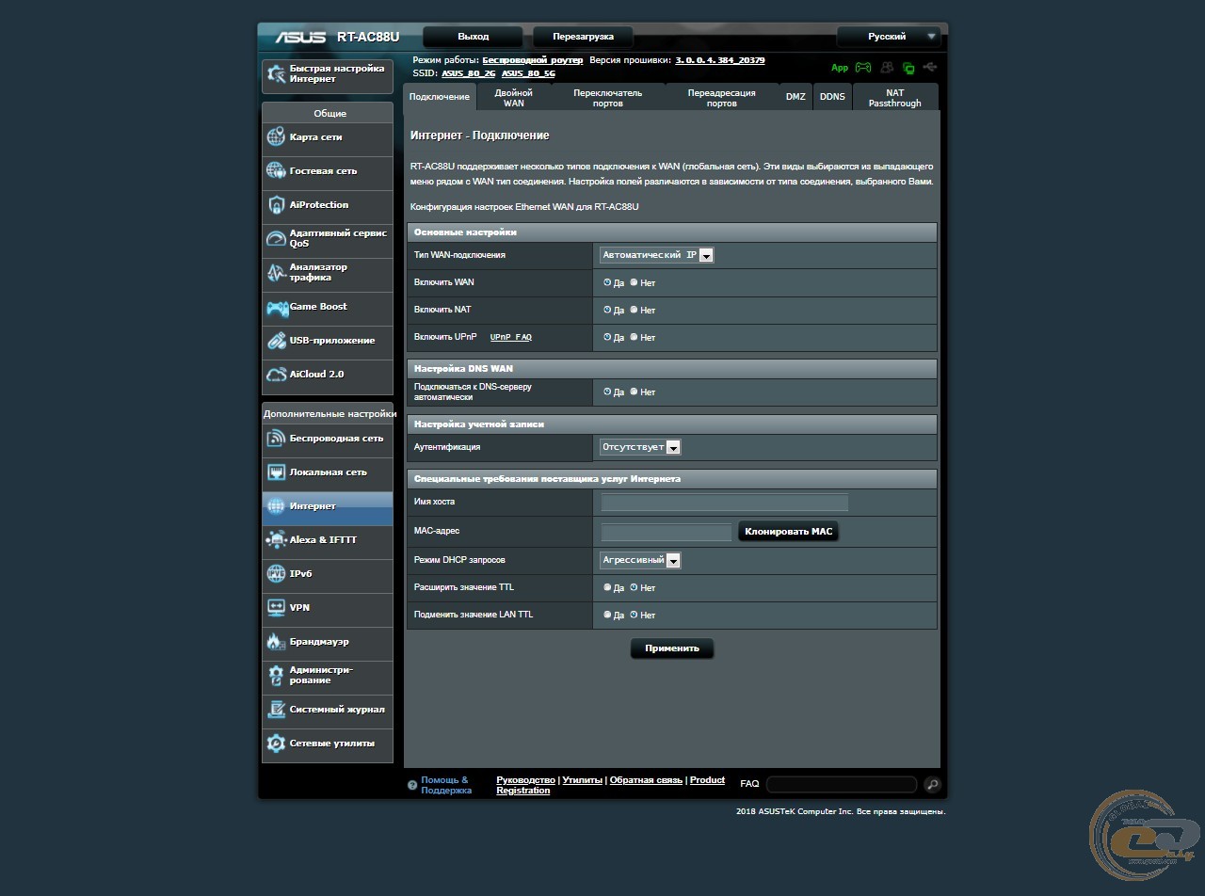Screen dimensions: 1205x896
Task: Open Анализатор трафика page
Action: [x=328, y=274]
